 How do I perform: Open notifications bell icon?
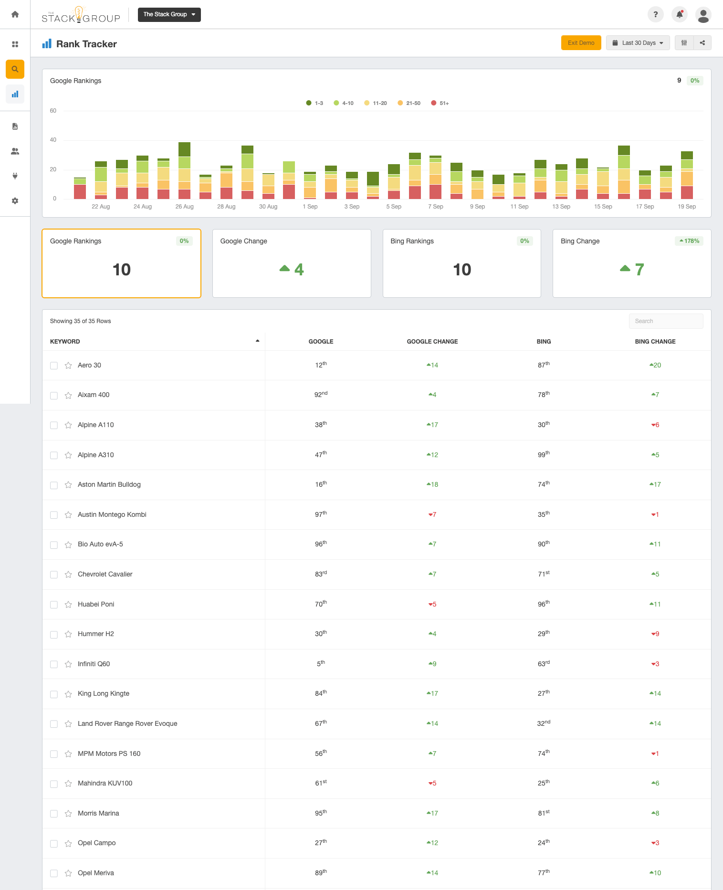(x=680, y=14)
